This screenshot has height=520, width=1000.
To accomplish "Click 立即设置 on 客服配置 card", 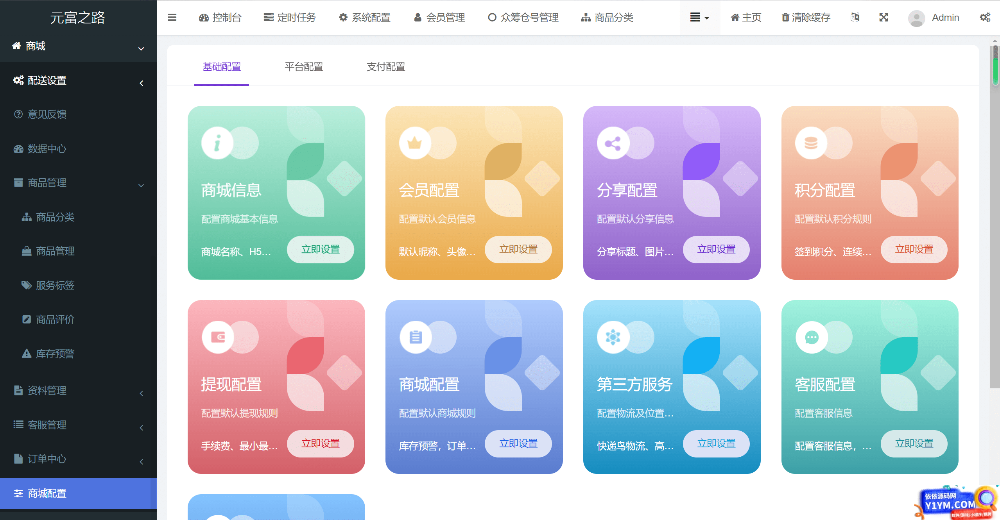I will pyautogui.click(x=914, y=443).
